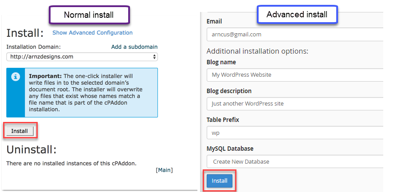This screenshot has height=192, width=397.
Task: Expand the Installation Domain dropdown
Action: tap(82, 57)
